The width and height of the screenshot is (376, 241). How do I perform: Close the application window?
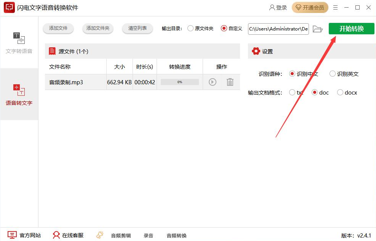368,8
